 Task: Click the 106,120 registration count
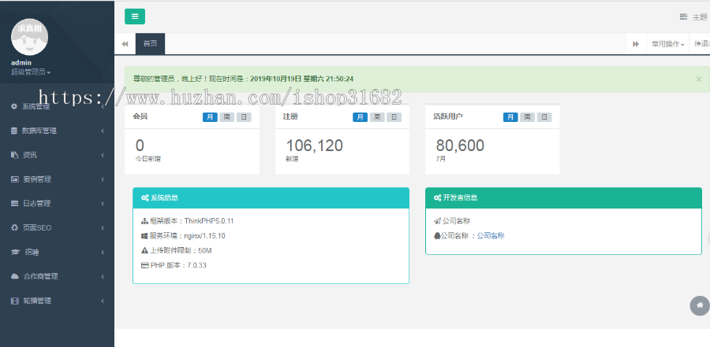314,146
